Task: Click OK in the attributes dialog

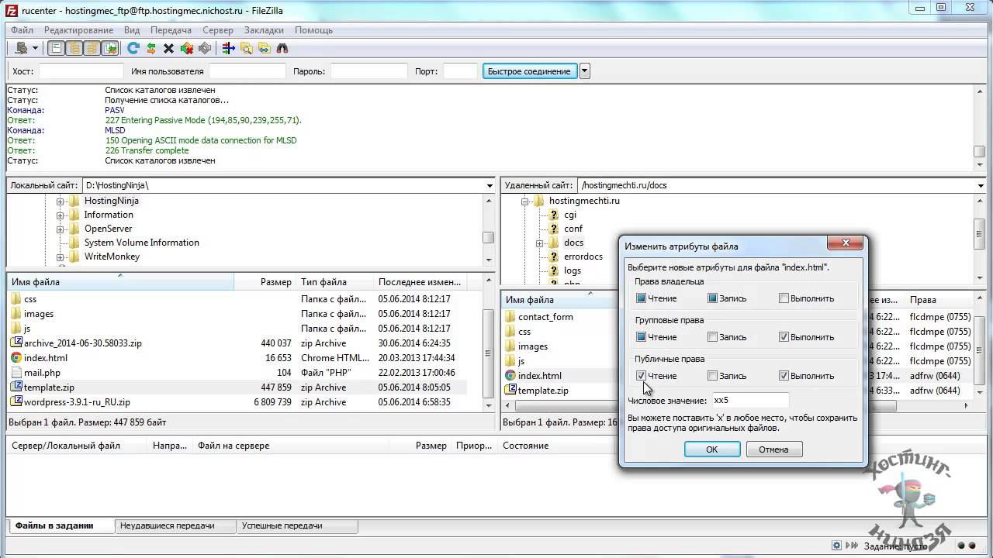Action: point(711,449)
